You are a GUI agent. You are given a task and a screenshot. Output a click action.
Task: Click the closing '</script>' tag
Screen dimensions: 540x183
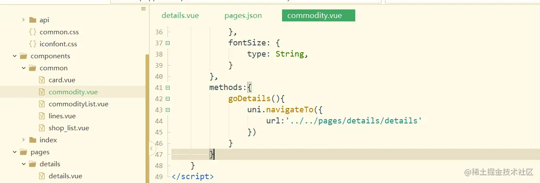192,177
